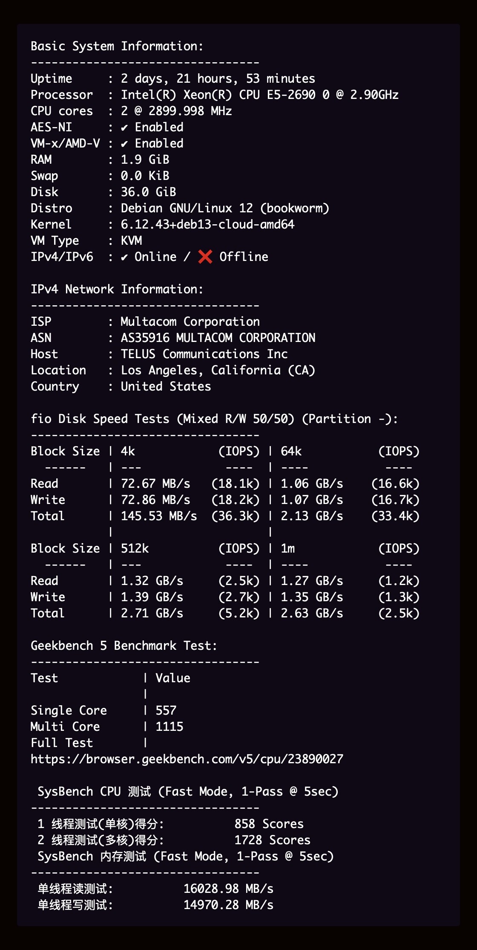Select the Swap value '0.0 KiB'

[x=145, y=176]
